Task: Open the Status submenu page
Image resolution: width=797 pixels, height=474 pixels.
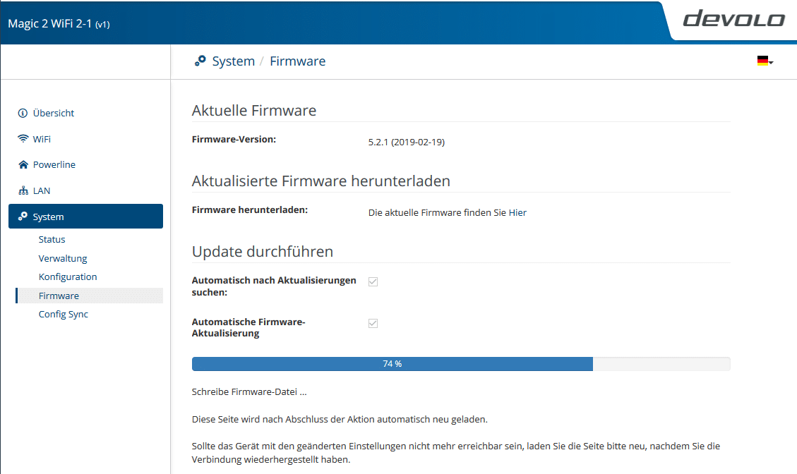Action: coord(52,240)
